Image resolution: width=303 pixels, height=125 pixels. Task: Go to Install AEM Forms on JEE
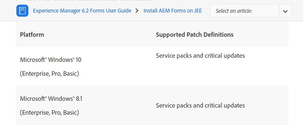click(173, 11)
